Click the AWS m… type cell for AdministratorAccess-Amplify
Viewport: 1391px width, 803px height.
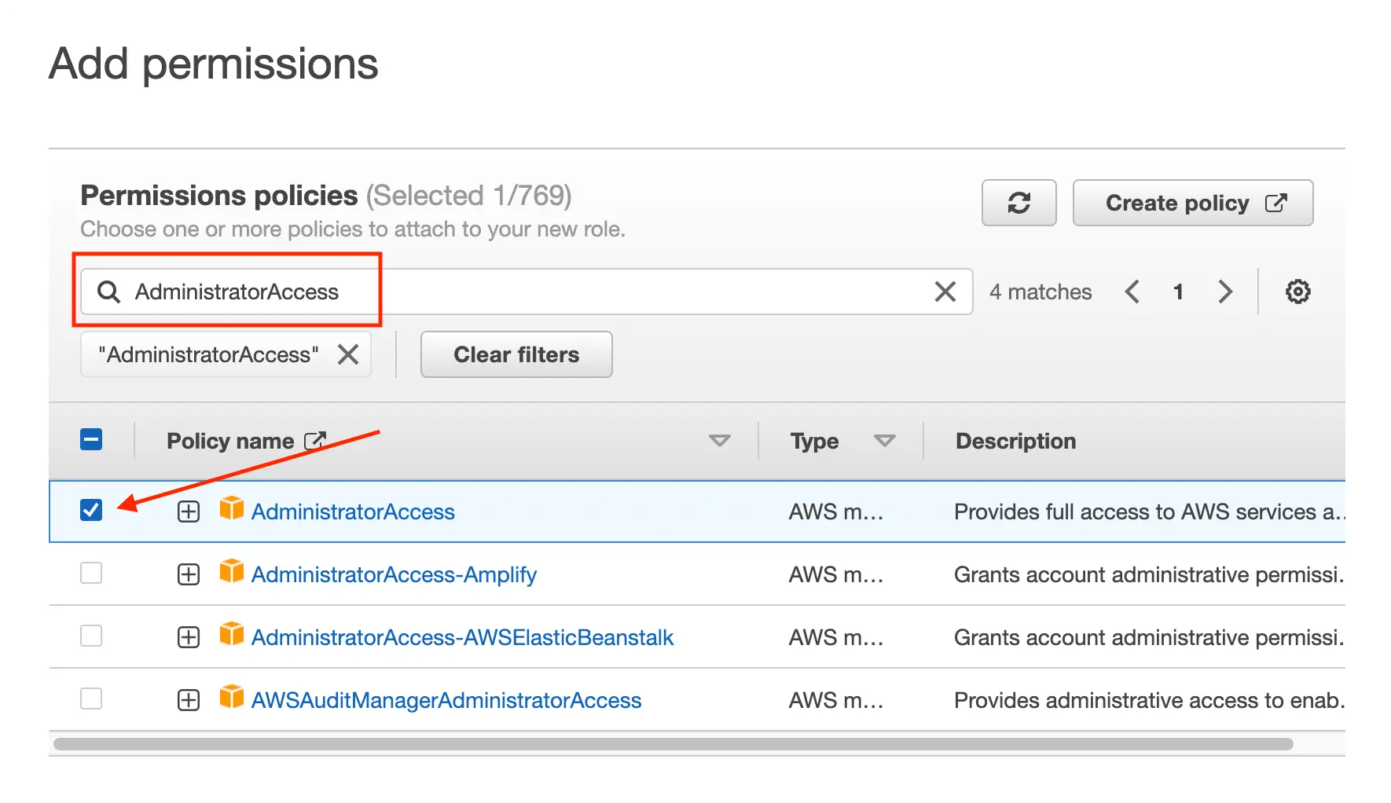pyautogui.click(x=836, y=574)
